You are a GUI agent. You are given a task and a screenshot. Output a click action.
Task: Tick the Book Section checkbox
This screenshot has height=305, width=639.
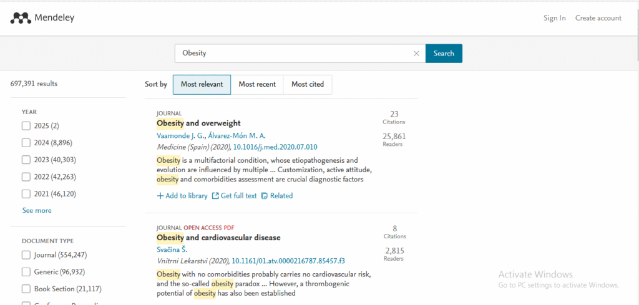pos(26,289)
